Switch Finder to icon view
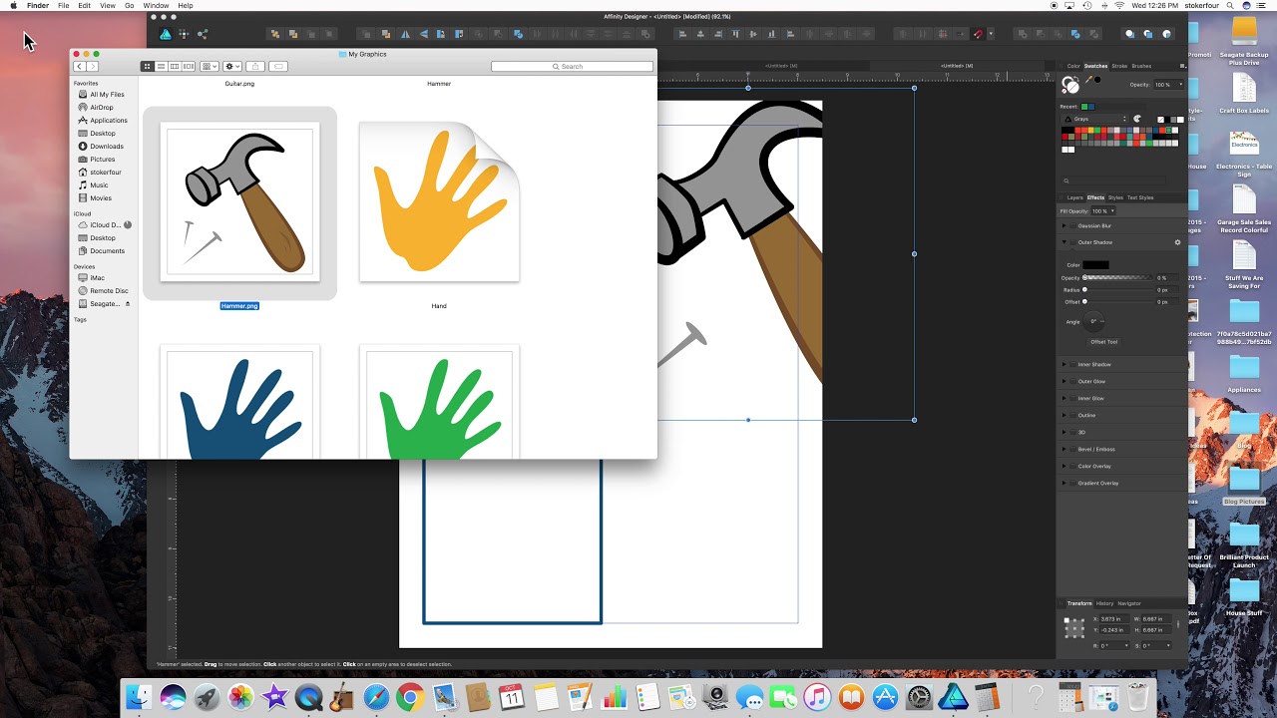 [147, 67]
